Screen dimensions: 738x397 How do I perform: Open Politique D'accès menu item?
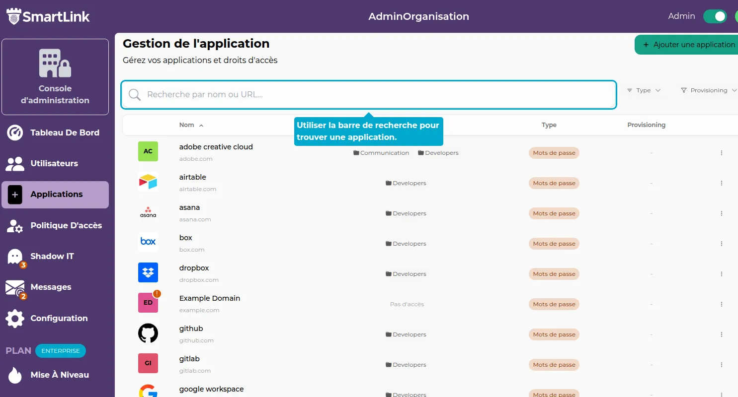(66, 225)
